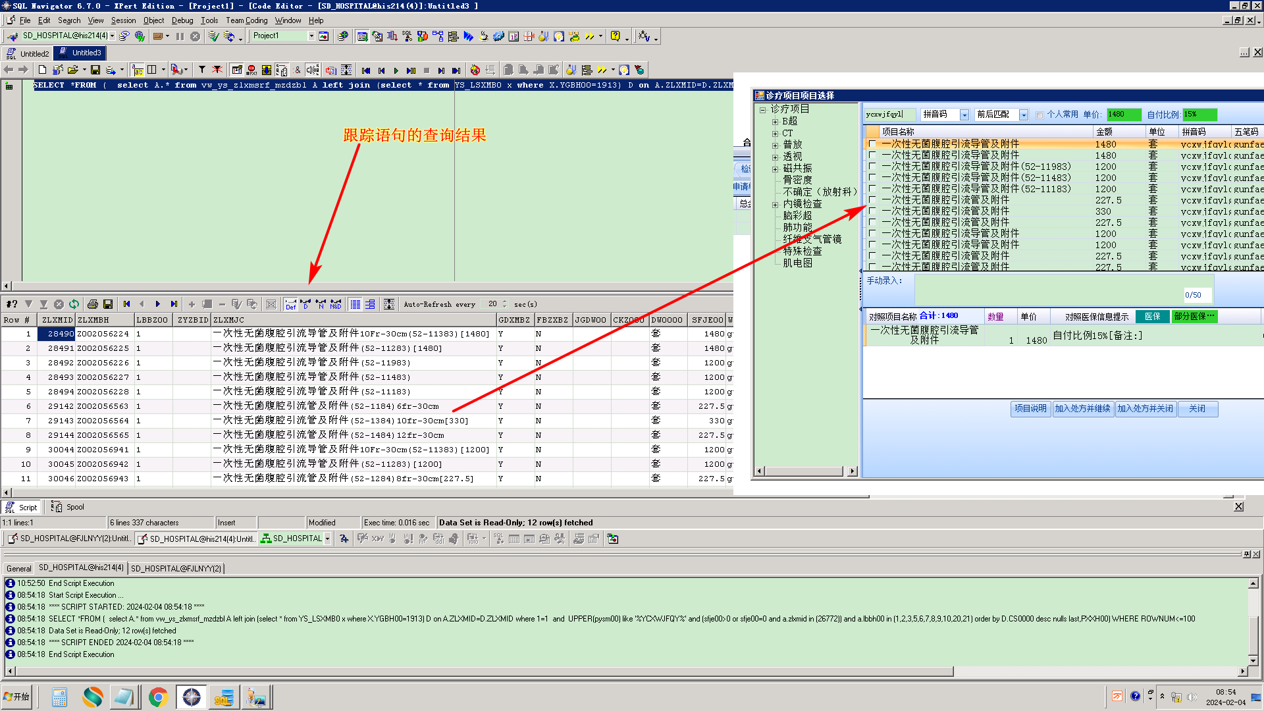Viewport: 1264px width, 711px height.
Task: Open the Session menu
Action: (x=123, y=20)
